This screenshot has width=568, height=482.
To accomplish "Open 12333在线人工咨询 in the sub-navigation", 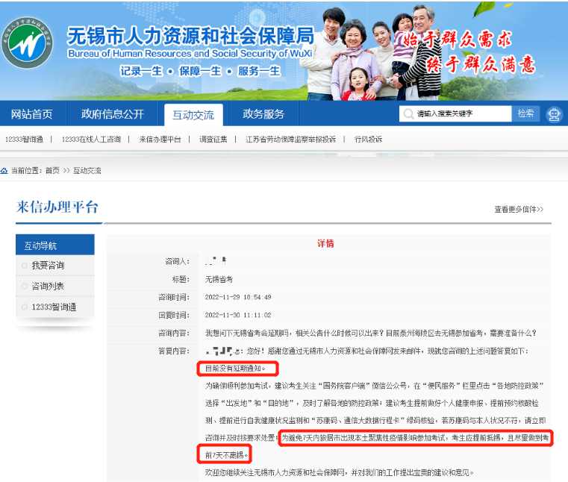I will point(91,140).
